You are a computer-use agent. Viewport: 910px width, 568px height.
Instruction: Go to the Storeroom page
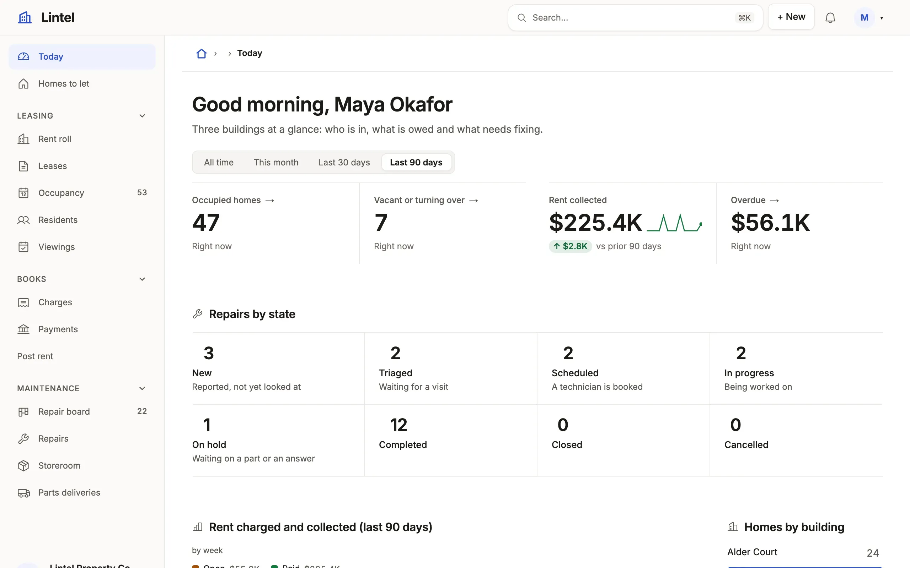coord(82,465)
